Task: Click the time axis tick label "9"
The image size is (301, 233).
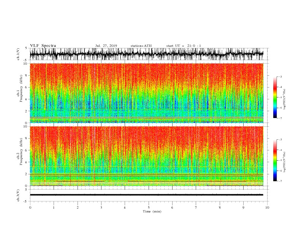Action: coord(243,207)
